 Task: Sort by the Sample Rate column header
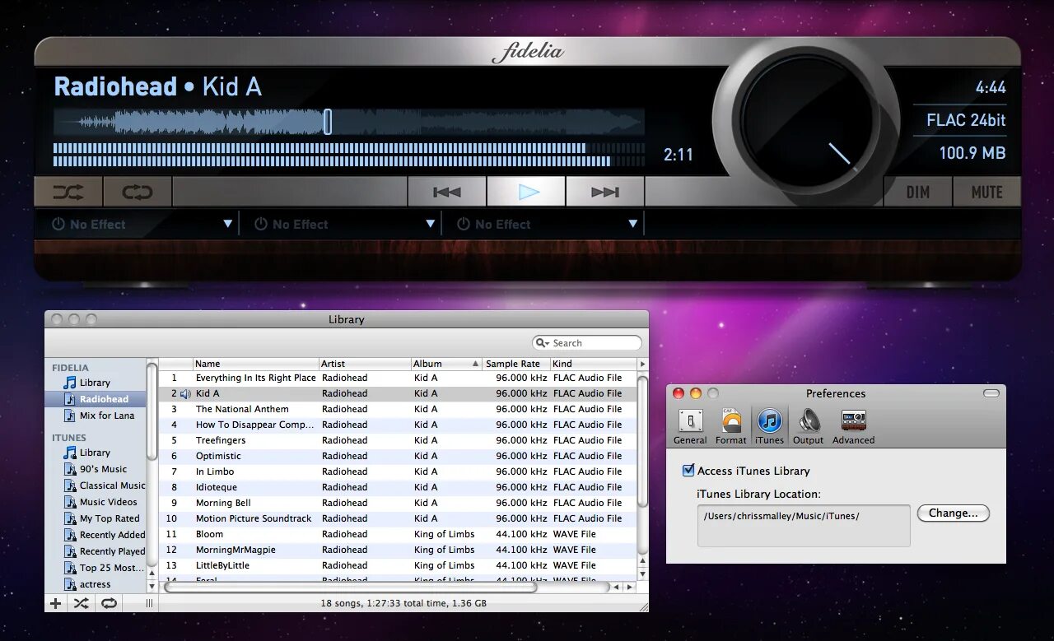pyautogui.click(x=516, y=364)
